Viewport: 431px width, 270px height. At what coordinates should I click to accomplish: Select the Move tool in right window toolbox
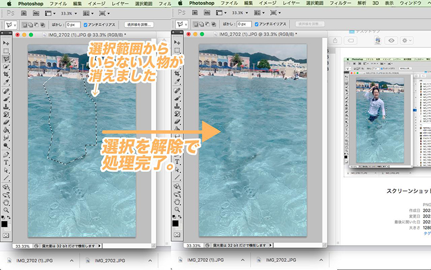177,43
